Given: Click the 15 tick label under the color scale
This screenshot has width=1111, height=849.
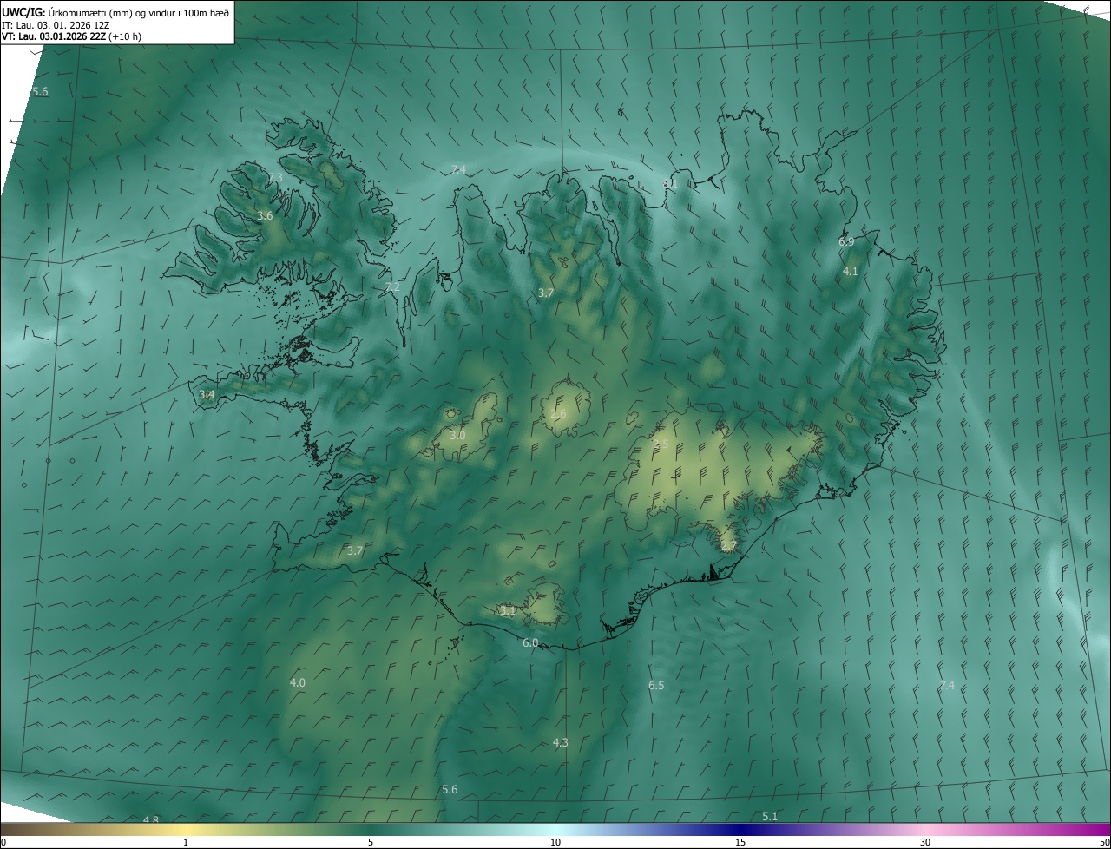Looking at the screenshot, I should point(740,843).
